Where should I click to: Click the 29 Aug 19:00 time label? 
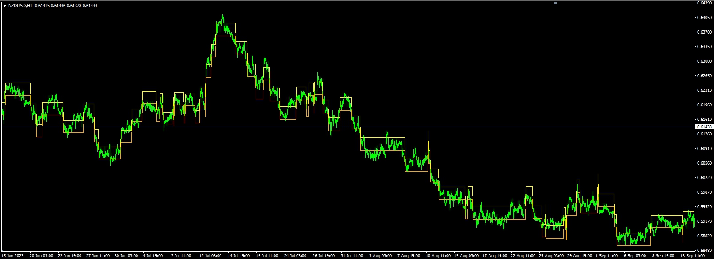579,255
